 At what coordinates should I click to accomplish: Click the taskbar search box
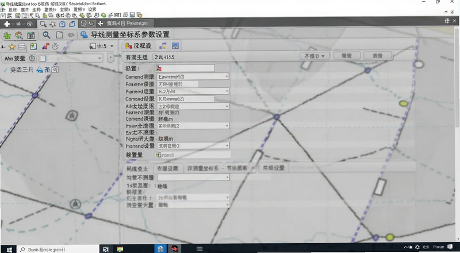point(59,249)
